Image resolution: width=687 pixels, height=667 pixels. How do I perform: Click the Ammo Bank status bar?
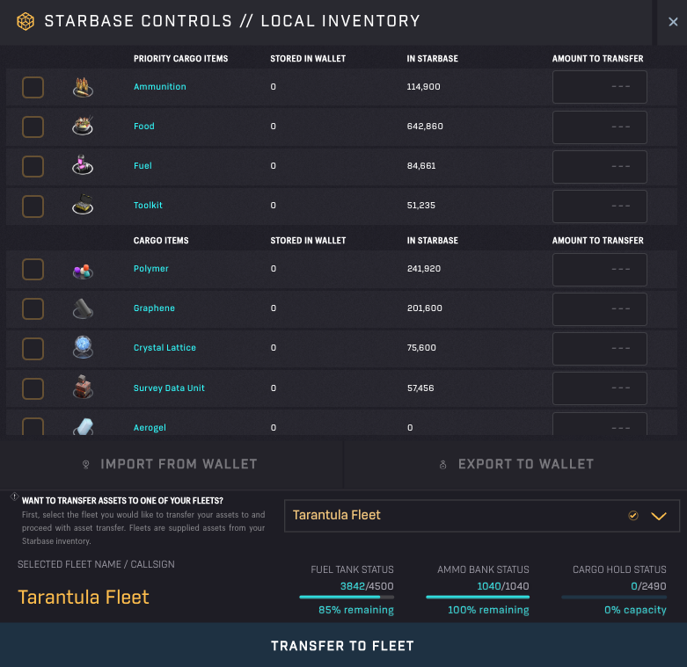[x=478, y=597]
